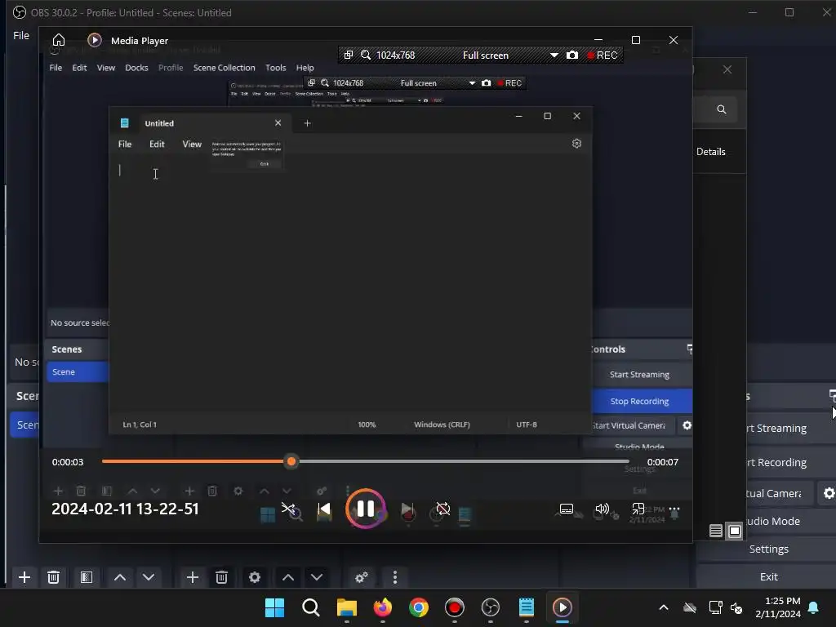The height and width of the screenshot is (627, 836).
Task: Switch File Explorer to large thumbnails view
Action: point(735,531)
